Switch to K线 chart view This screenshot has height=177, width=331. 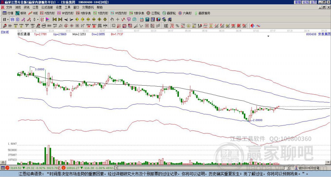click(x=33, y=13)
